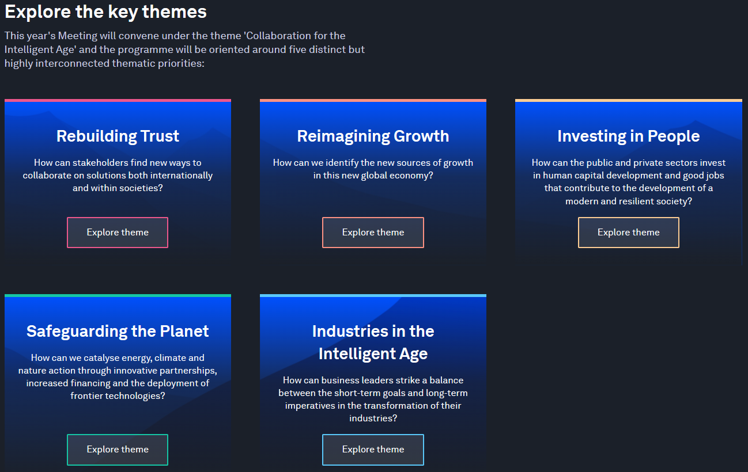Click the description about new sources of growth
The width and height of the screenshot is (748, 472).
click(373, 169)
